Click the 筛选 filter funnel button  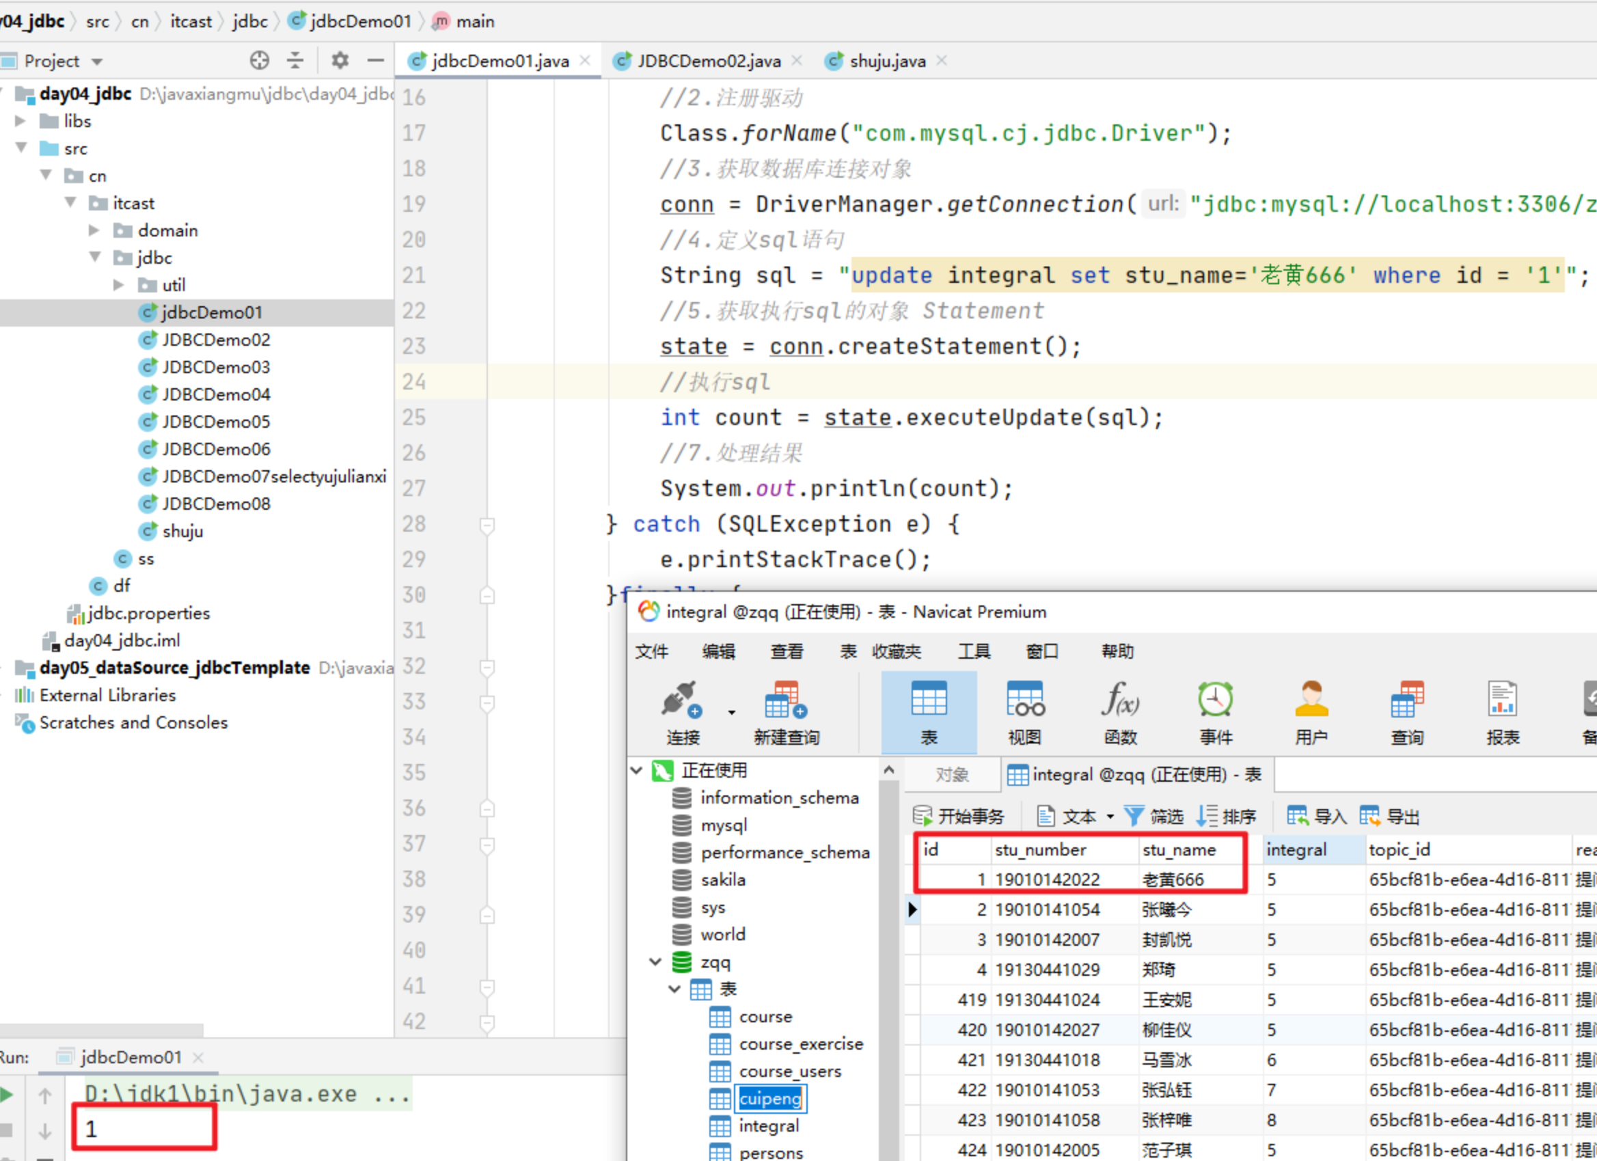tap(1154, 816)
